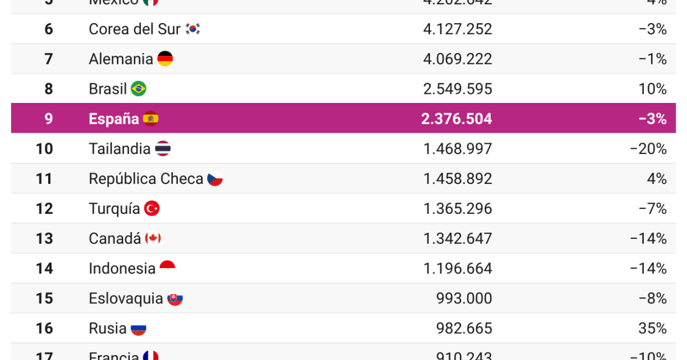687x360 pixels.
Task: Click Rusia's 35% change value
Action: click(x=653, y=328)
